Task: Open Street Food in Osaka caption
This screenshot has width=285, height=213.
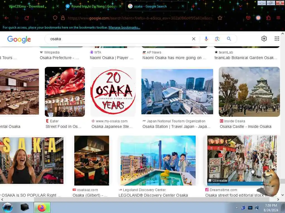Action: point(63,126)
